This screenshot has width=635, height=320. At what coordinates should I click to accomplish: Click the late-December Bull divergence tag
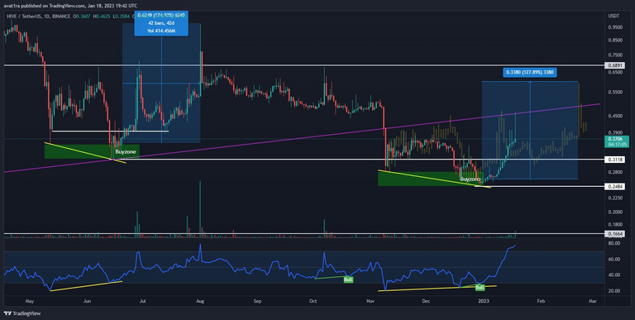pyautogui.click(x=480, y=288)
